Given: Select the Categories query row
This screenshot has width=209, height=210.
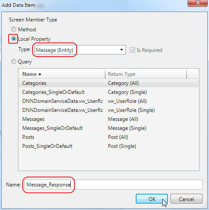Looking at the screenshot, I should [x=109, y=83].
